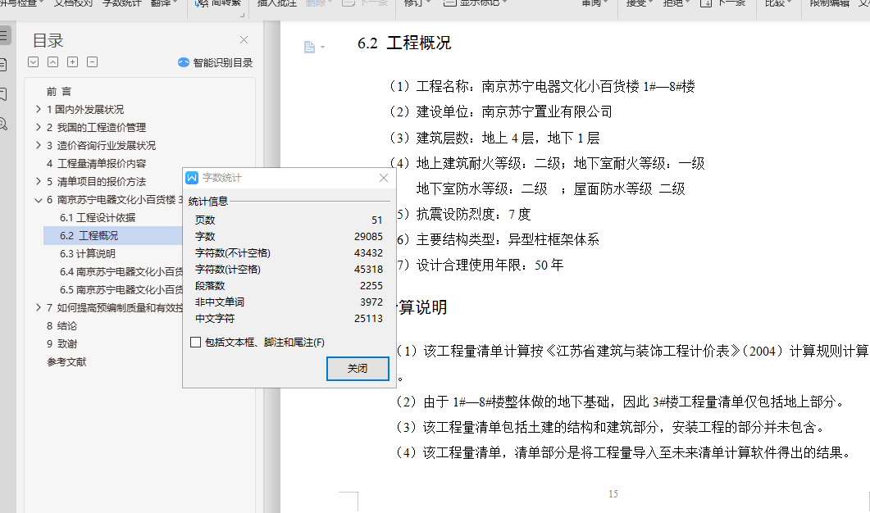Click the line 建设单位：南京苏宁置业有限公司
870x513 pixels.
coord(500,112)
